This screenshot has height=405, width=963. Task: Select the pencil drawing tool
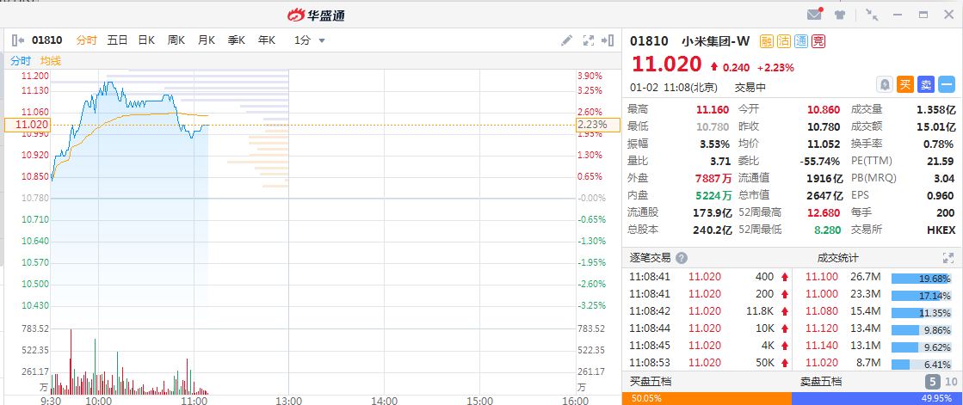pyautogui.click(x=566, y=40)
